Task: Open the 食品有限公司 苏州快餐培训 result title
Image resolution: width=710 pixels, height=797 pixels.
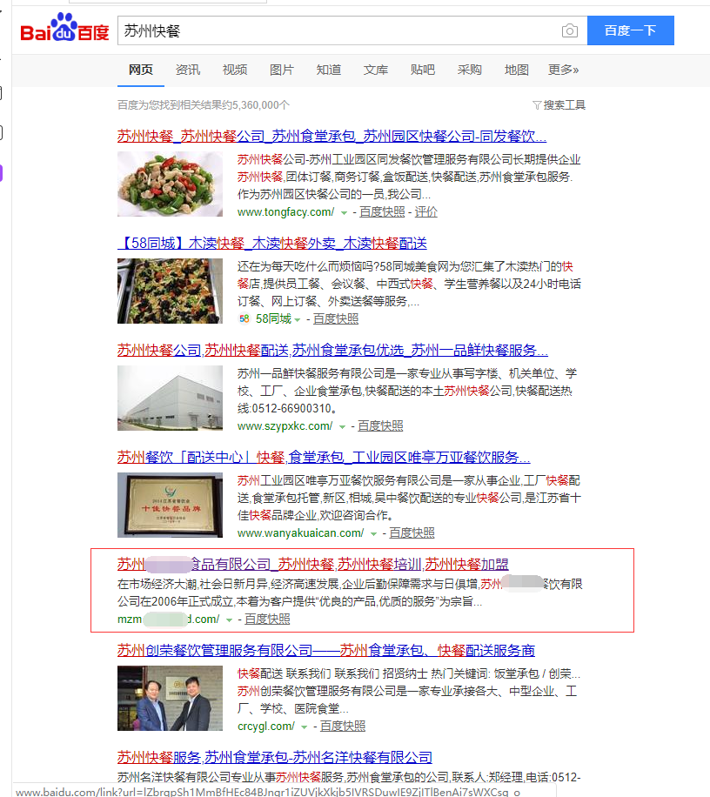Action: [x=313, y=564]
